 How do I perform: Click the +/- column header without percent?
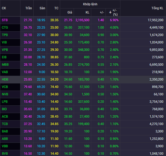pyautogui.click(x=102, y=12)
